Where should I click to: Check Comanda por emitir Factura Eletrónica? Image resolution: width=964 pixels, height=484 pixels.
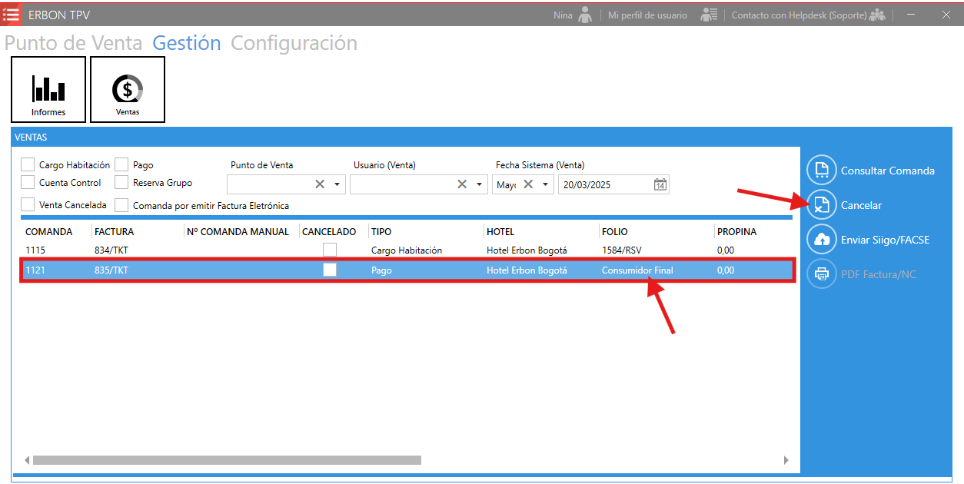[121, 205]
